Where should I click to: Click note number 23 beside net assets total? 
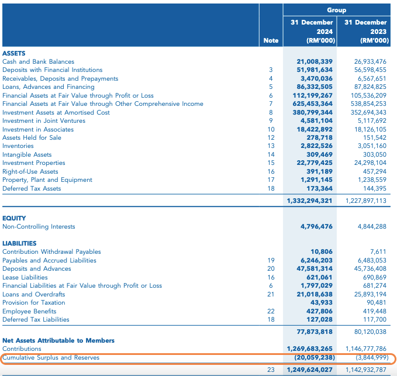click(271, 370)
